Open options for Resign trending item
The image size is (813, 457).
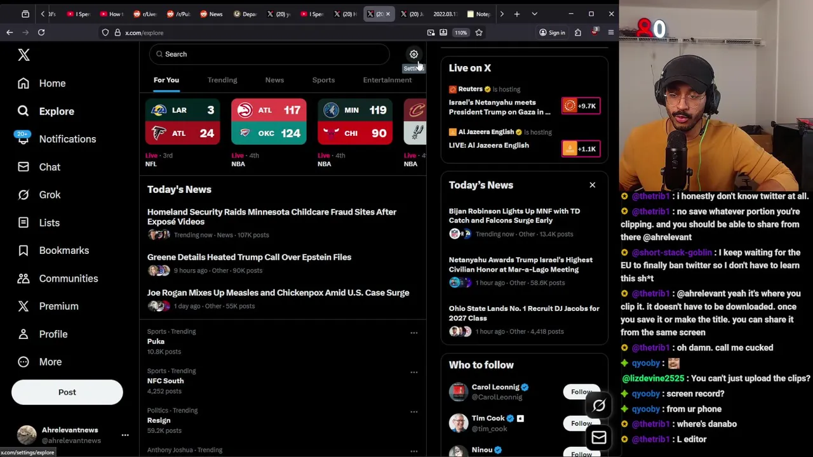pos(413,411)
